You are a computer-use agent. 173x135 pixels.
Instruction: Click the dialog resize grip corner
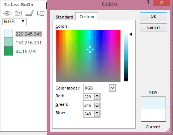pyautogui.click(x=168, y=130)
